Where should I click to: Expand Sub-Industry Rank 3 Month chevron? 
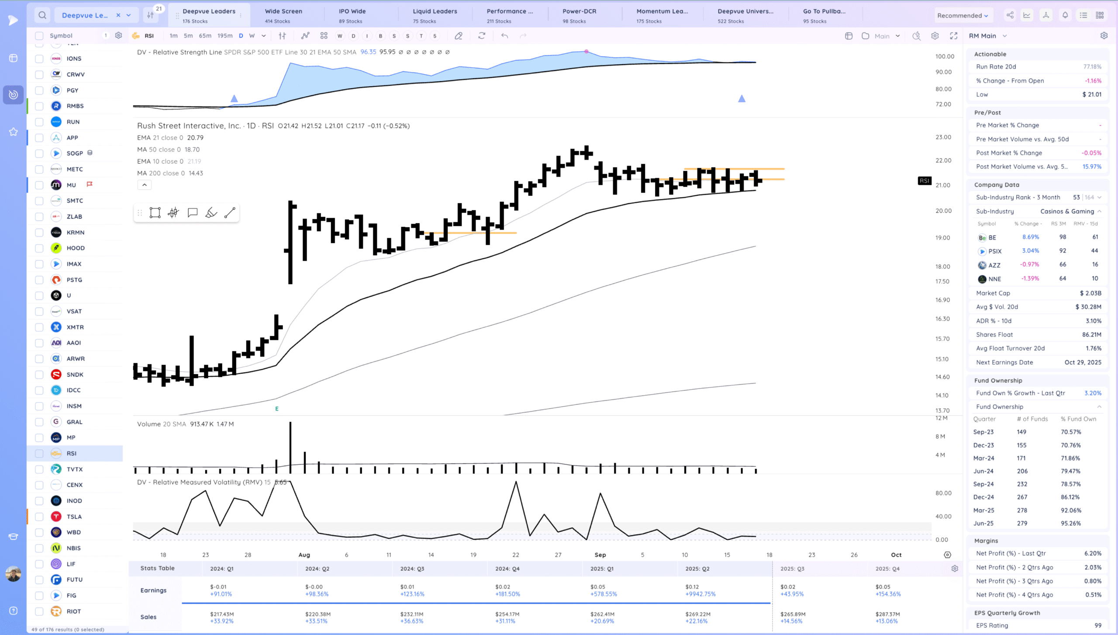[1099, 198]
